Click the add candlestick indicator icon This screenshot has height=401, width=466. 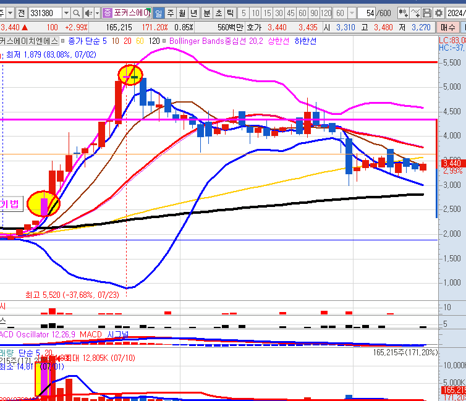pyautogui.click(x=403, y=13)
